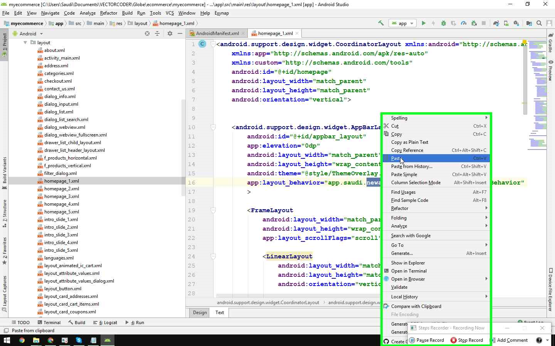The width and height of the screenshot is (555, 346).
Task: Toggle the TODO tool window
Action: coord(21,323)
